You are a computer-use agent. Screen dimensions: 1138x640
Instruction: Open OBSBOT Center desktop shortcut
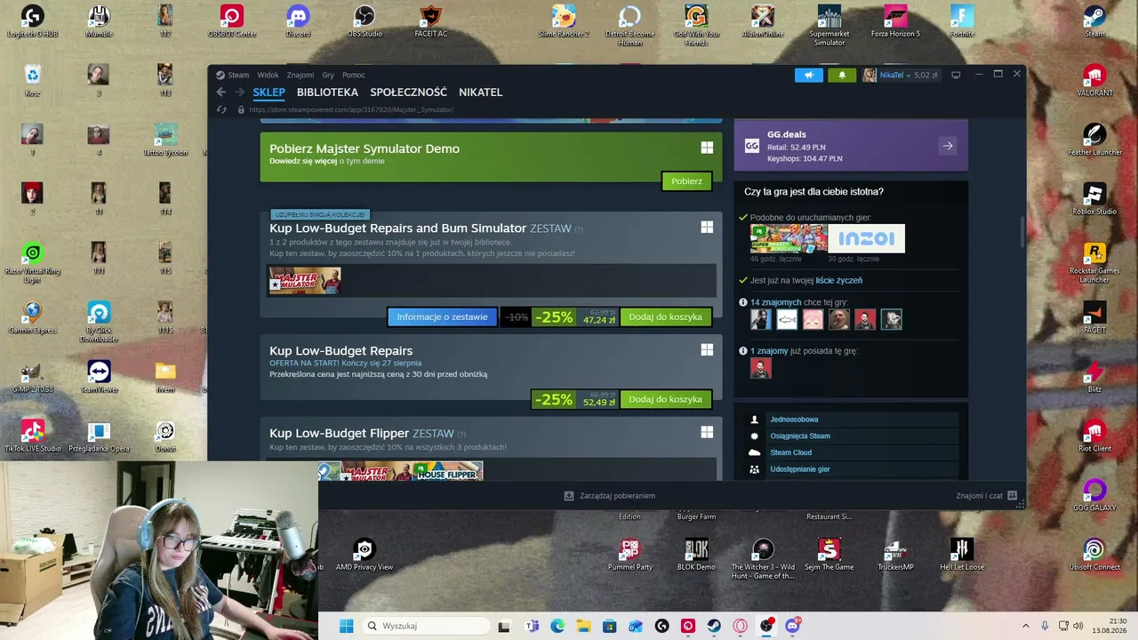232,22
